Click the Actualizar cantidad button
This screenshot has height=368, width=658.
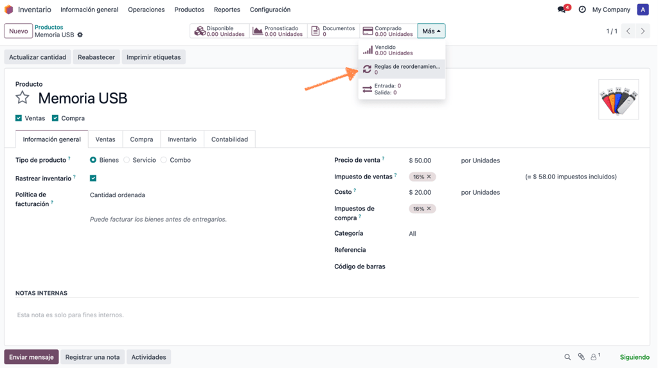pyautogui.click(x=38, y=57)
